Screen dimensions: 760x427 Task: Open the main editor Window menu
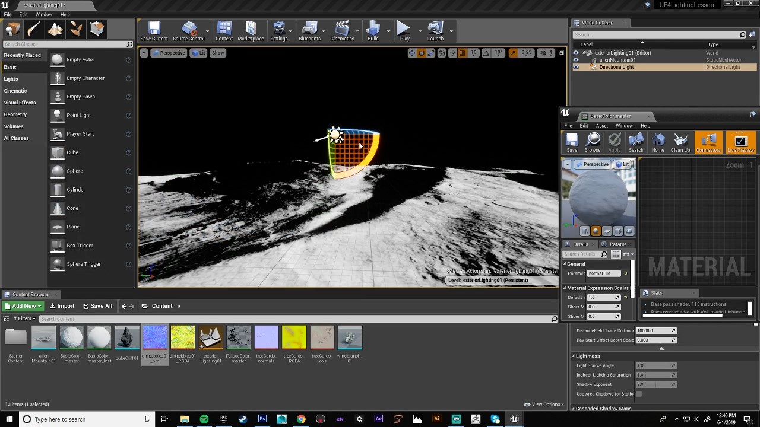(44, 14)
